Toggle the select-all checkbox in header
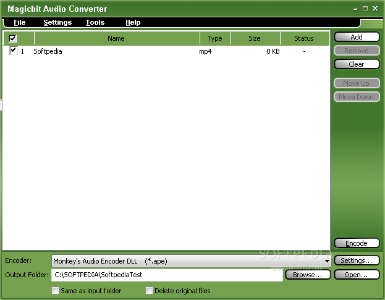This screenshot has width=385, height=300. coord(12,38)
